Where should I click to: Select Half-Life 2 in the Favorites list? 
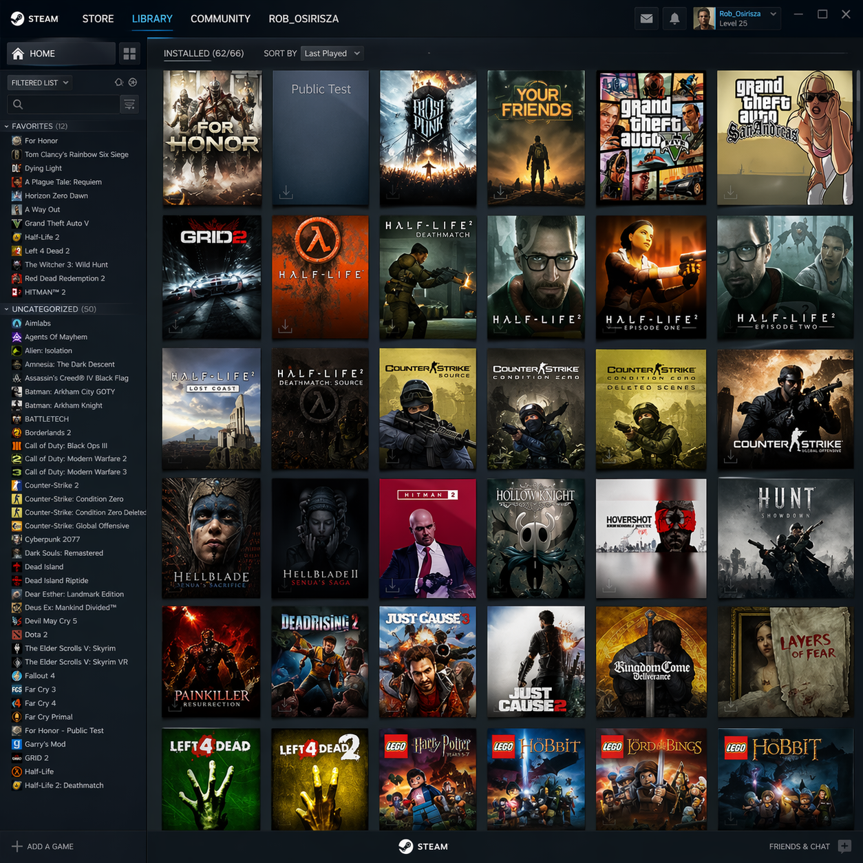tap(42, 237)
